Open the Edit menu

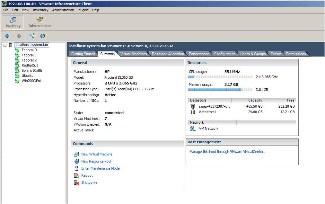point(15,10)
